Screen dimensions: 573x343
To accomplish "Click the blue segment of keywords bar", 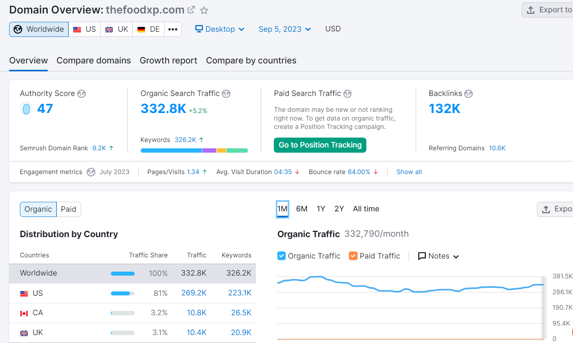I will coord(171,151).
